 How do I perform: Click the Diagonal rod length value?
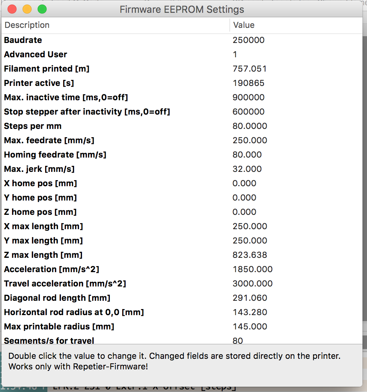pyautogui.click(x=250, y=298)
